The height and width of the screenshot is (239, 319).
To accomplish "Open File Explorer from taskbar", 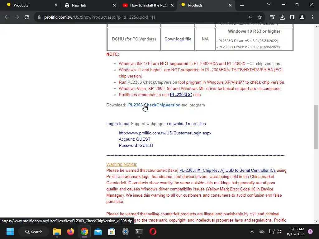I will pyautogui.click(x=57, y=232).
